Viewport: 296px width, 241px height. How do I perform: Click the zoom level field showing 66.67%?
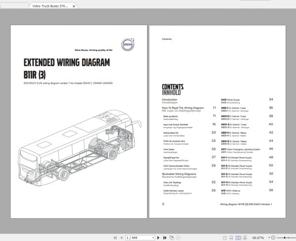tap(258, 238)
